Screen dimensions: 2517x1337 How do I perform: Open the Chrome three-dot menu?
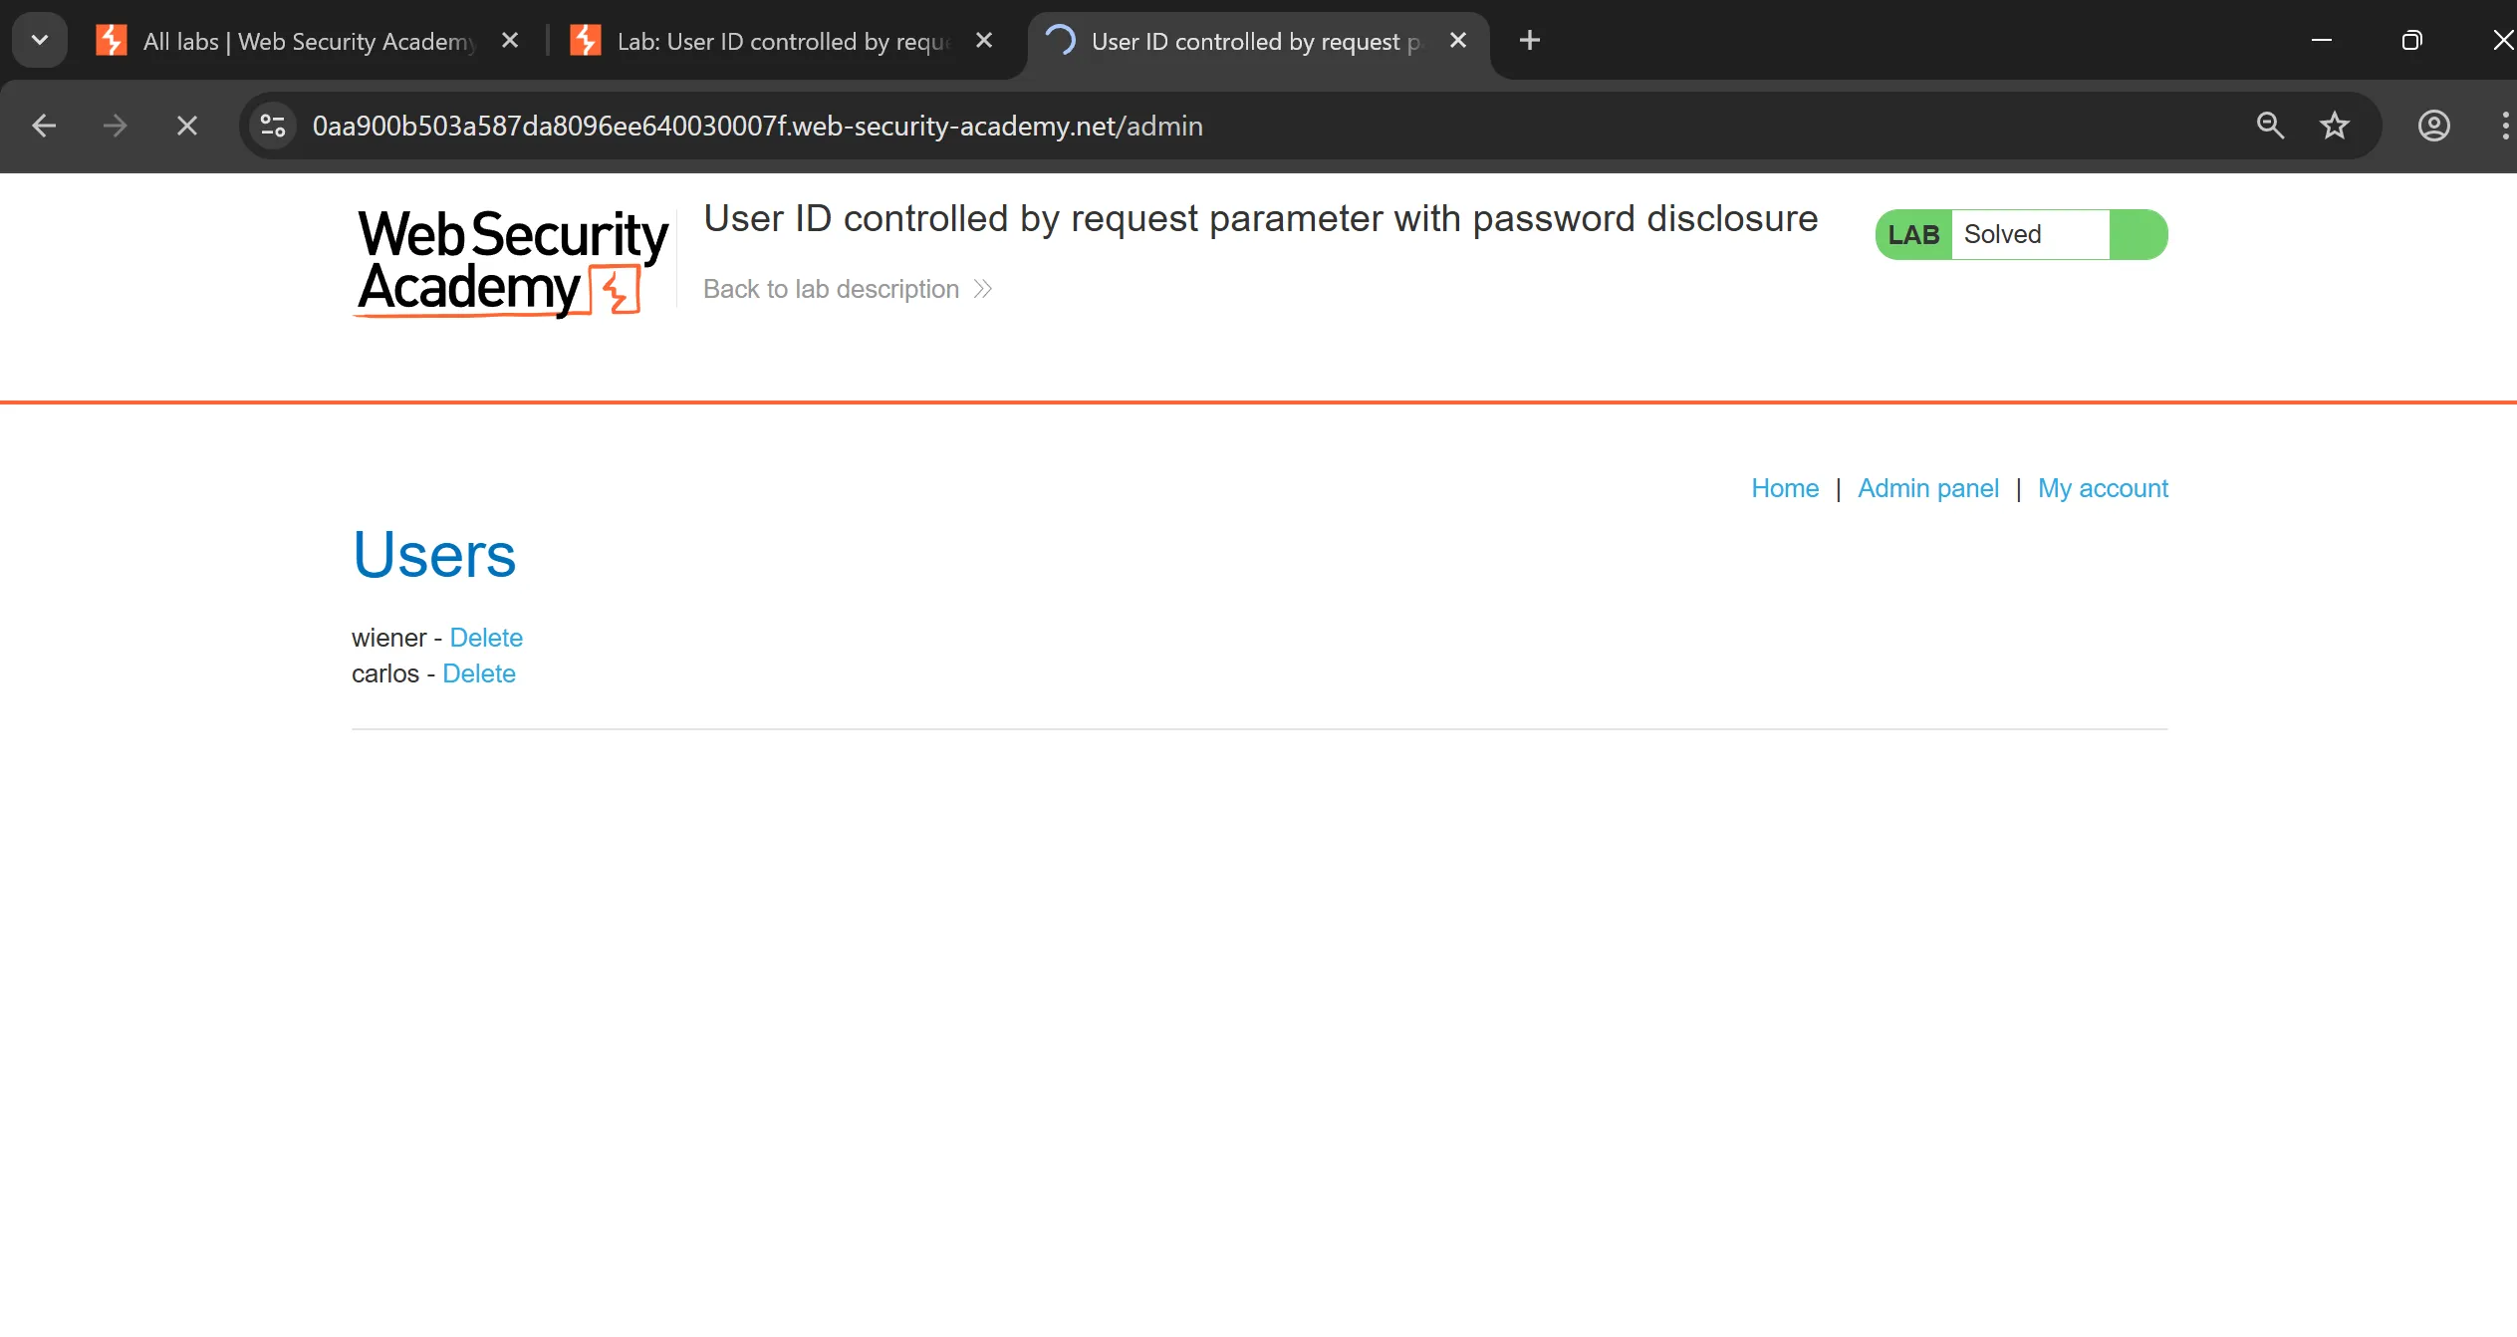(x=2504, y=126)
